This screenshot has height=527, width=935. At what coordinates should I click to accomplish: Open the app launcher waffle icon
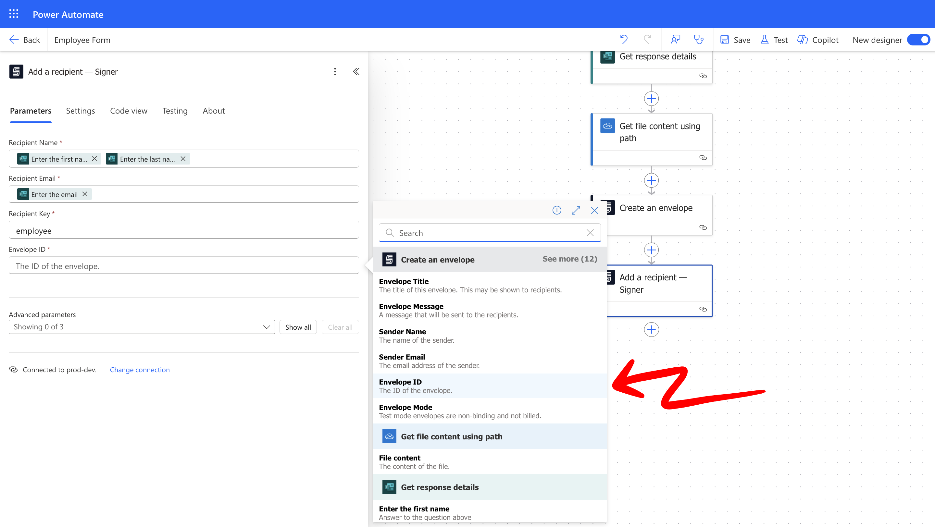pyautogui.click(x=13, y=14)
